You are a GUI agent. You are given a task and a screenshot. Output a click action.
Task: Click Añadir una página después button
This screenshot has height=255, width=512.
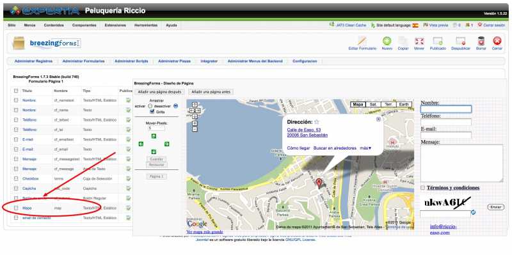coord(159,92)
